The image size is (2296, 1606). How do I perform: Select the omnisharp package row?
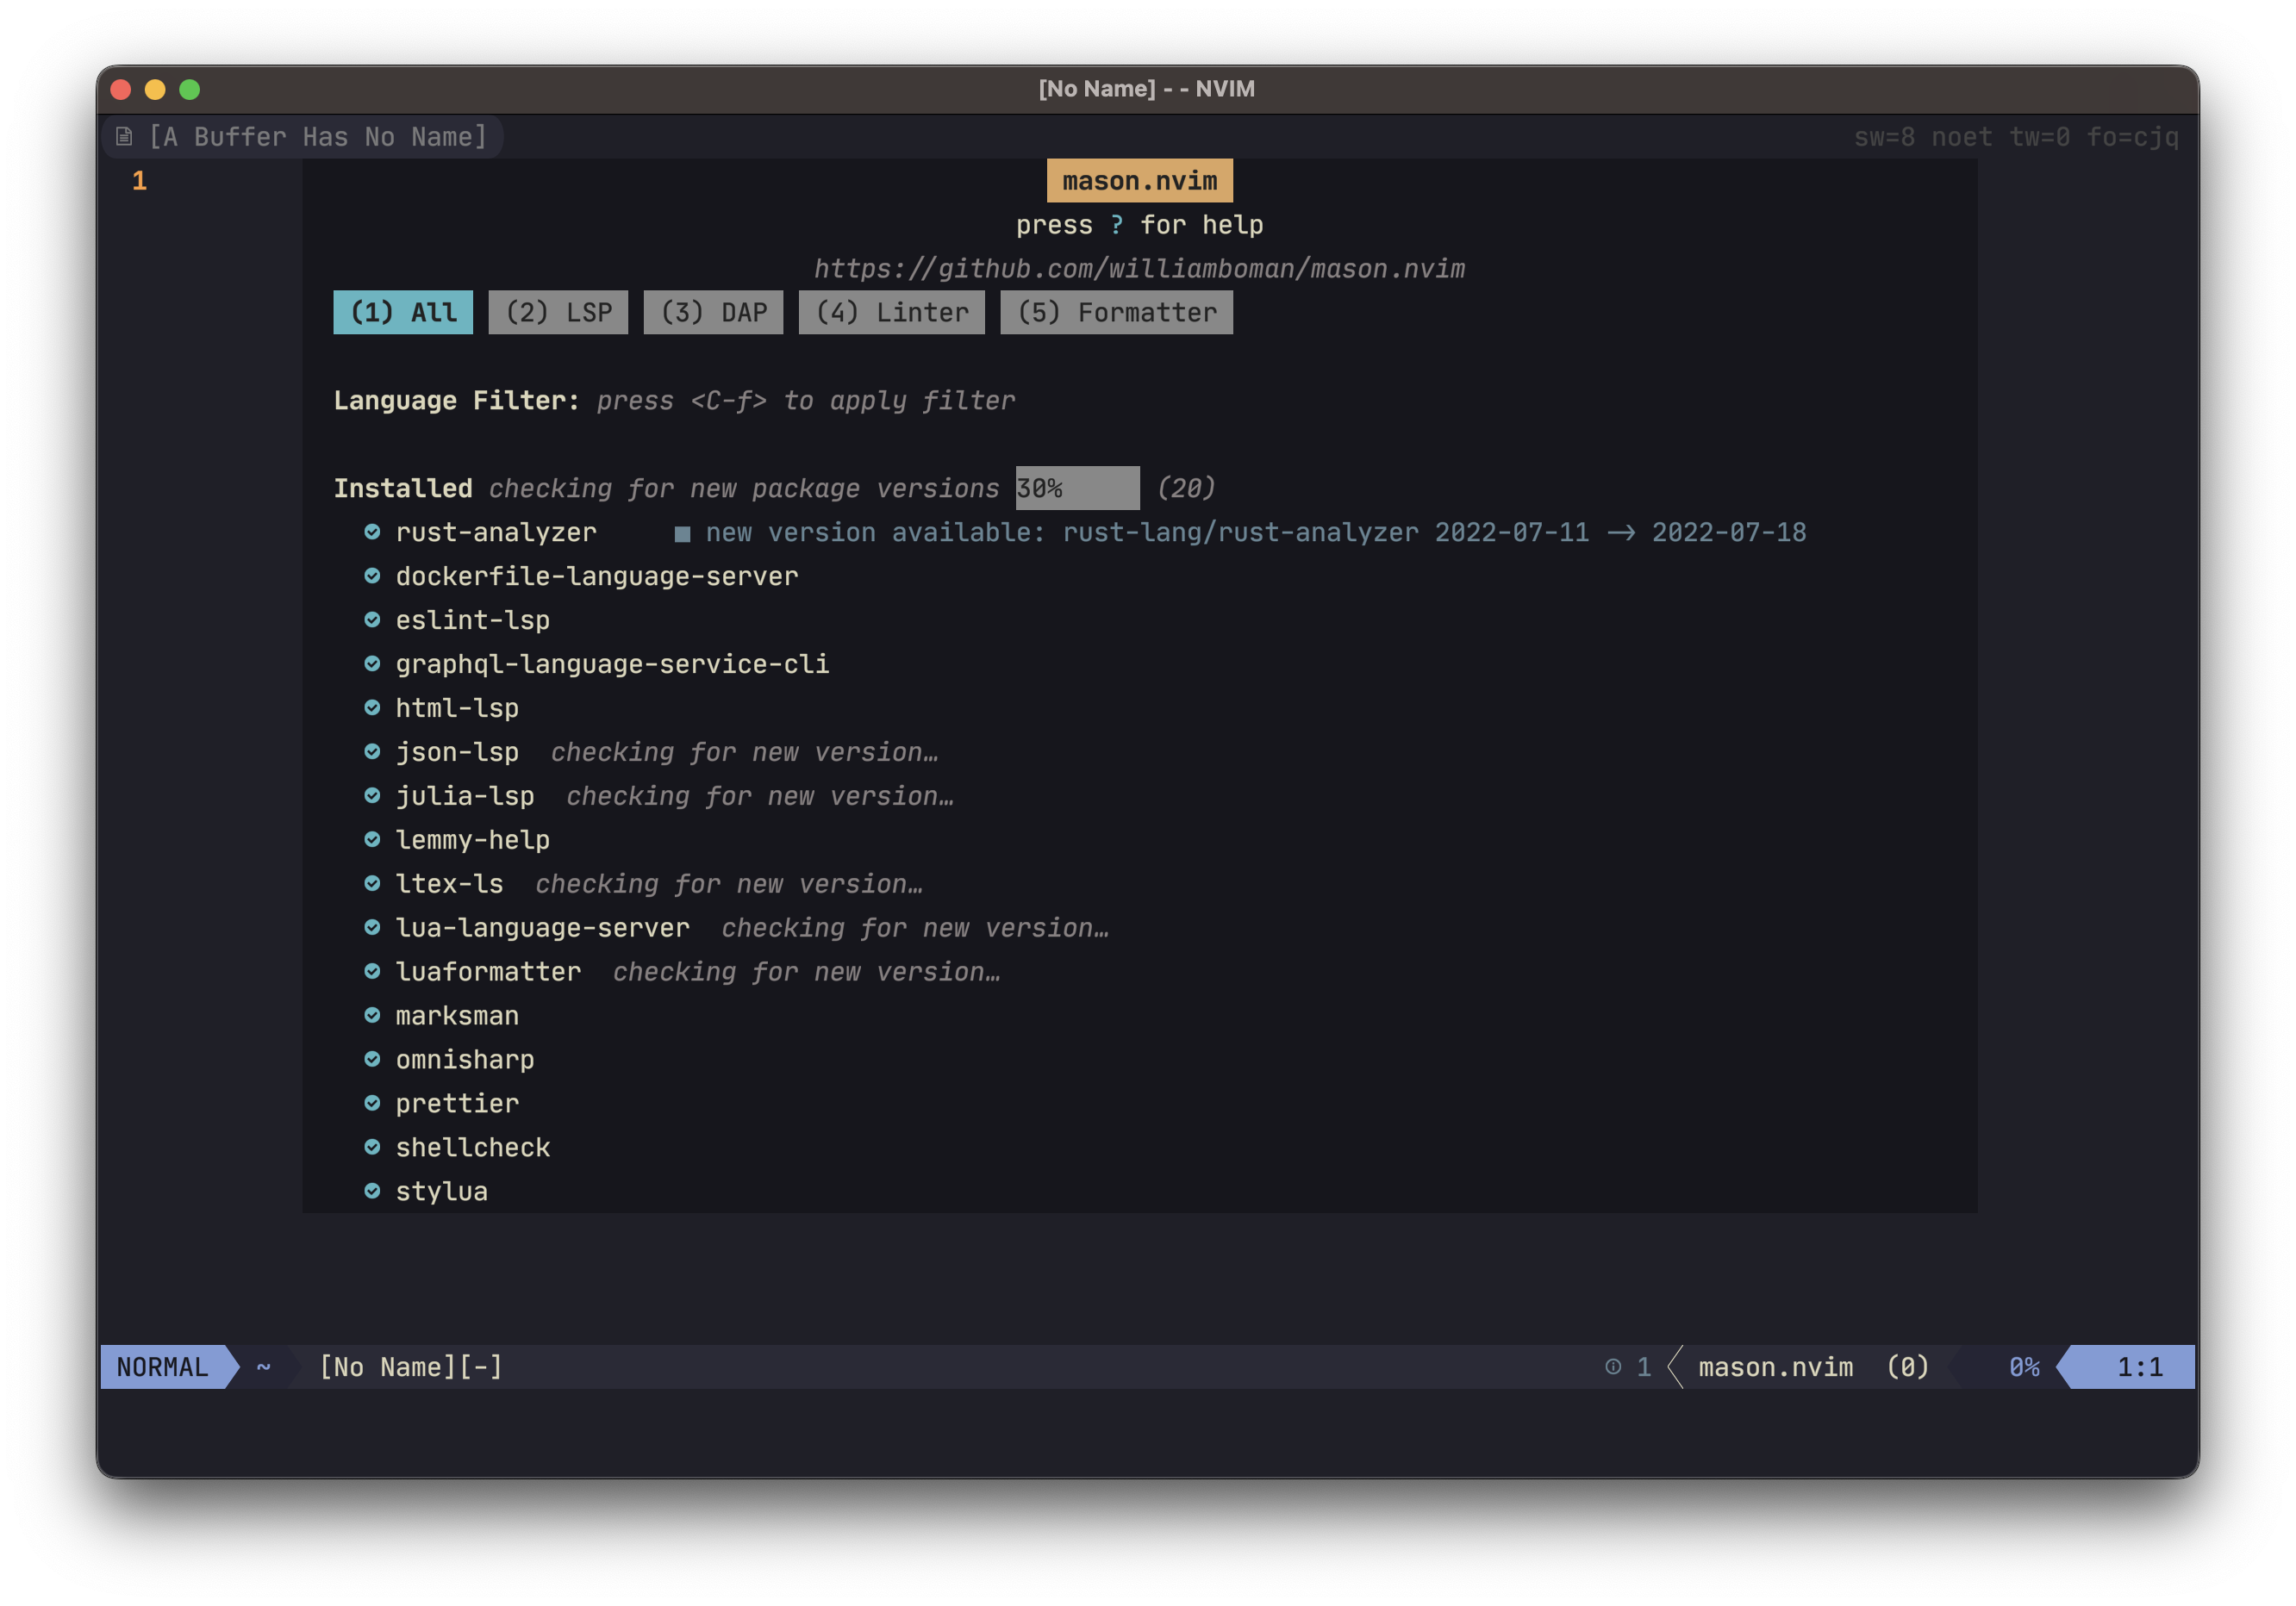465,1061
